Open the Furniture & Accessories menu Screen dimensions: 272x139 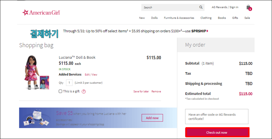pos(179,18)
